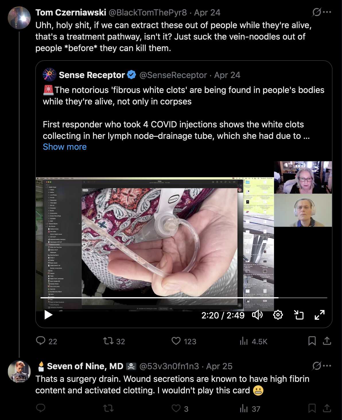The width and height of the screenshot is (342, 420).
Task: Open video settings gear
Action: (278, 315)
